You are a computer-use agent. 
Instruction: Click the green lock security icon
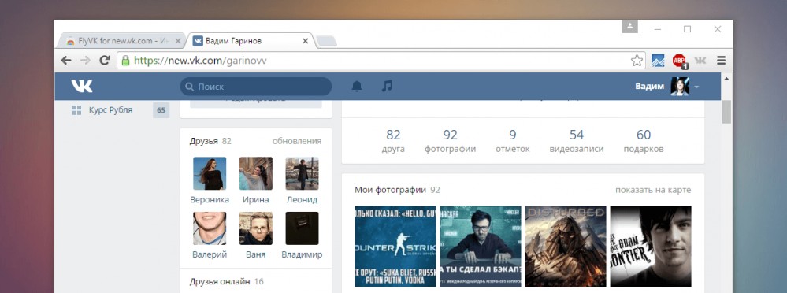(x=125, y=61)
